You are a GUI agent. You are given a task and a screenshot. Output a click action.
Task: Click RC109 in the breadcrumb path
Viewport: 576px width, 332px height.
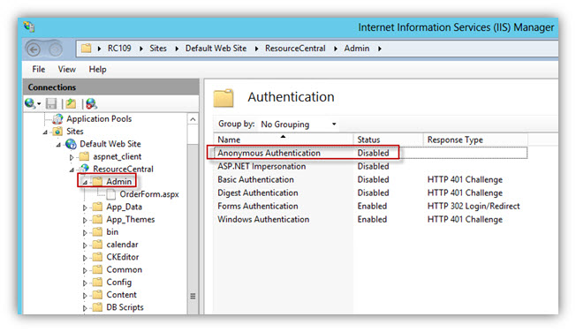point(119,49)
